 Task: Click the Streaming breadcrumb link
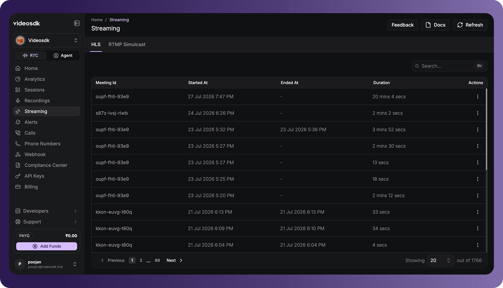(119, 20)
